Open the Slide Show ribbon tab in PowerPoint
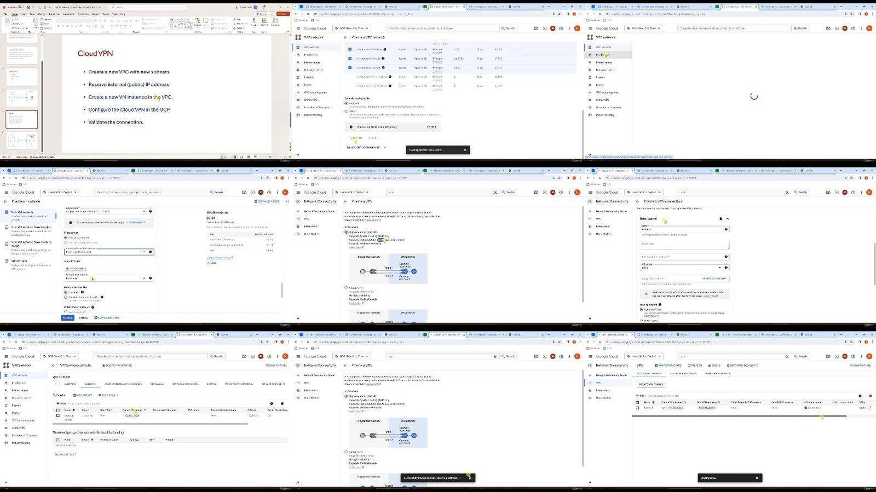Screen dimensions: 876x492 coord(83,14)
